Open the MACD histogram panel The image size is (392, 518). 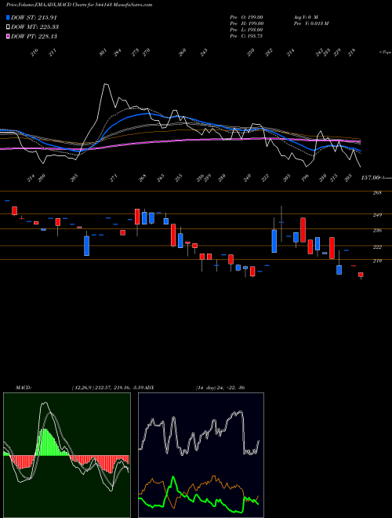pos(67,455)
